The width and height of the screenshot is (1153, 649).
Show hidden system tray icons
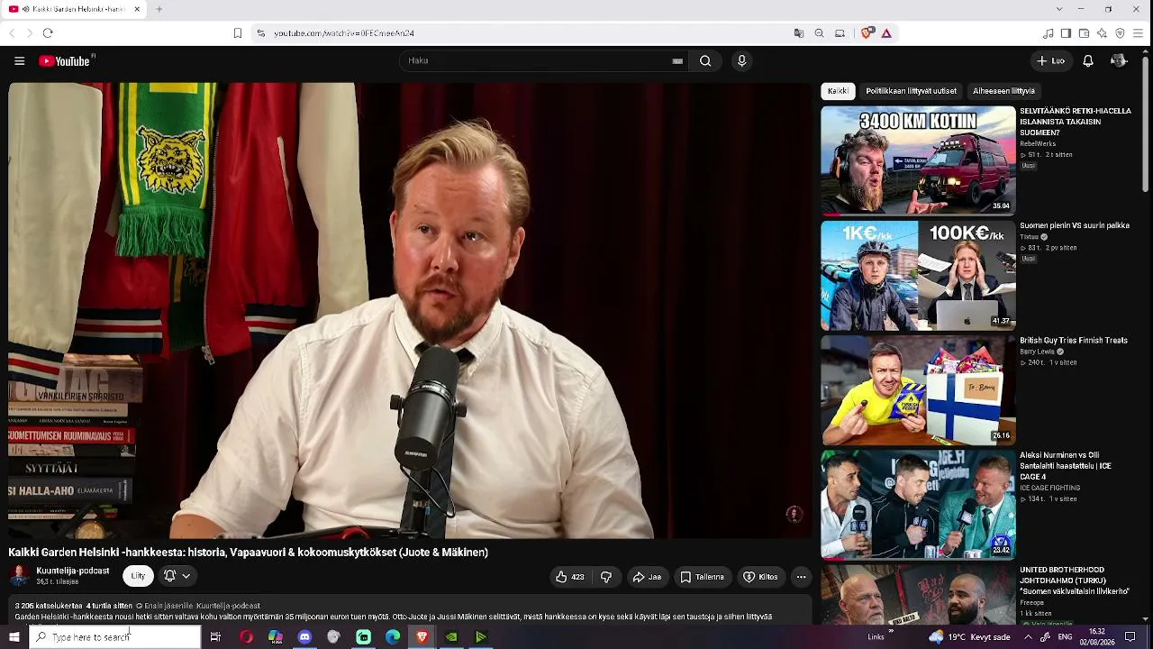point(1028,636)
